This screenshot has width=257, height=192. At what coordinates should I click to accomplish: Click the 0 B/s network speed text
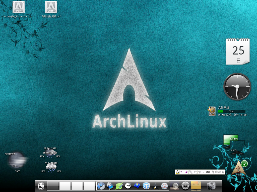click(x=234, y=150)
